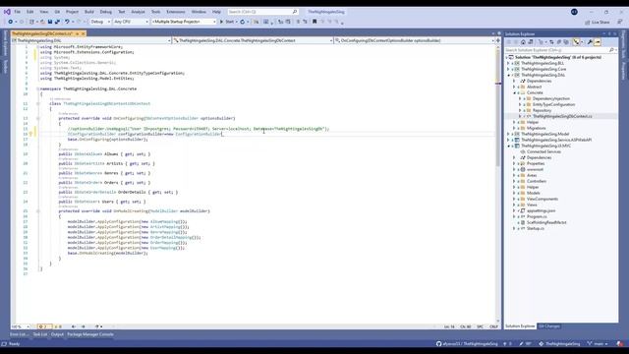Collapse the Concrete folder
Image resolution: width=629 pixels, height=354 pixels.
[x=514, y=92]
